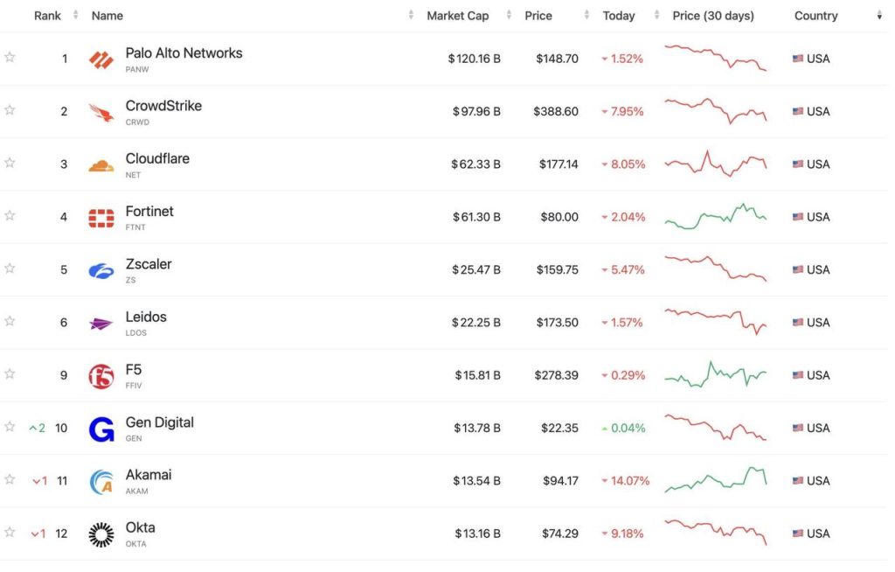Click the Price column header
The image size is (895, 572).
538,16
